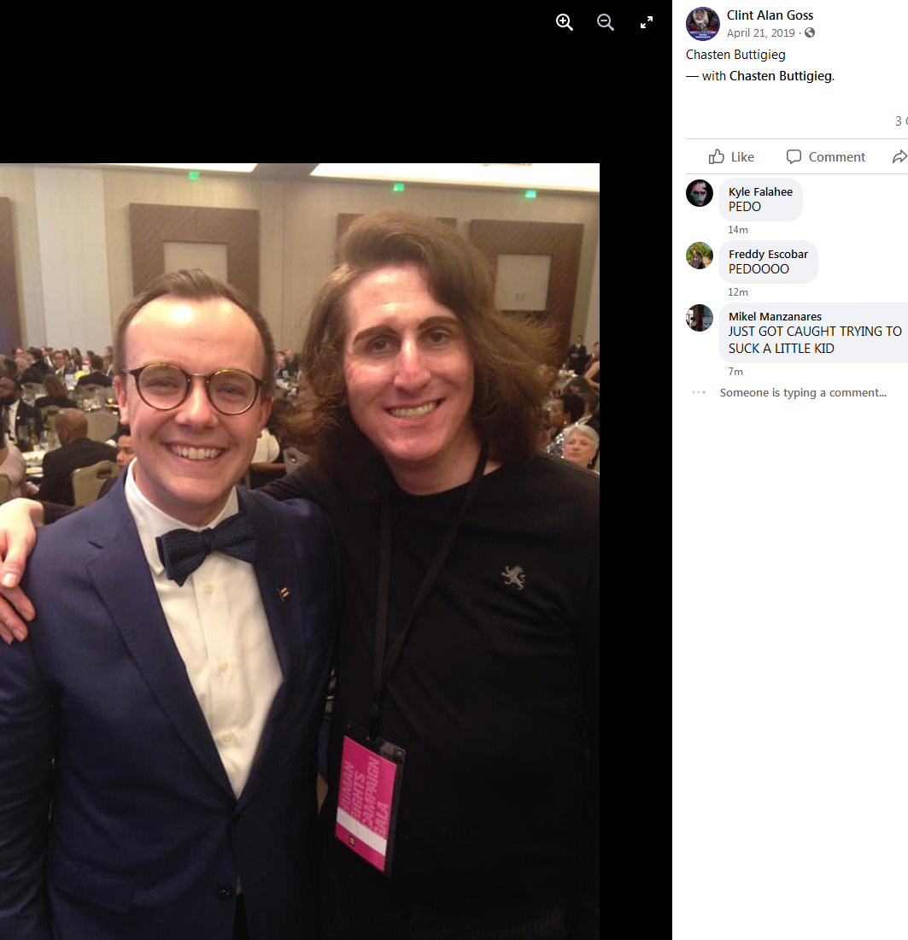Click the Like thumbs-up icon
The image size is (908, 940).
716,156
